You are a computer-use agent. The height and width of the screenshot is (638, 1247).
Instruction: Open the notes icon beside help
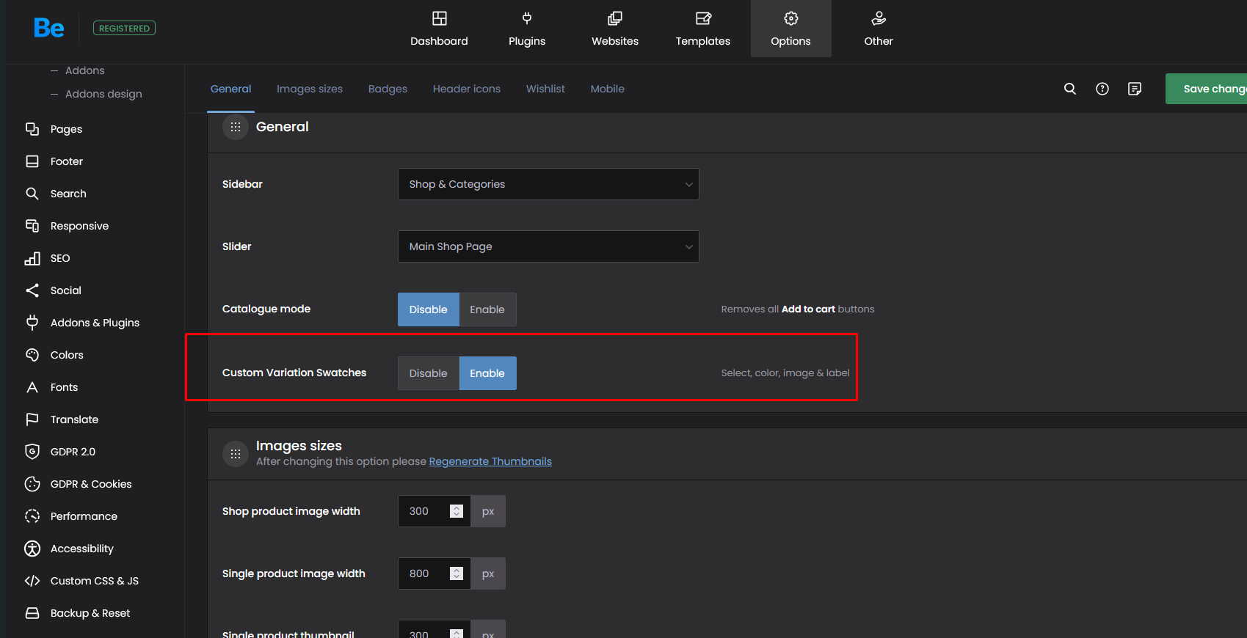(1135, 89)
